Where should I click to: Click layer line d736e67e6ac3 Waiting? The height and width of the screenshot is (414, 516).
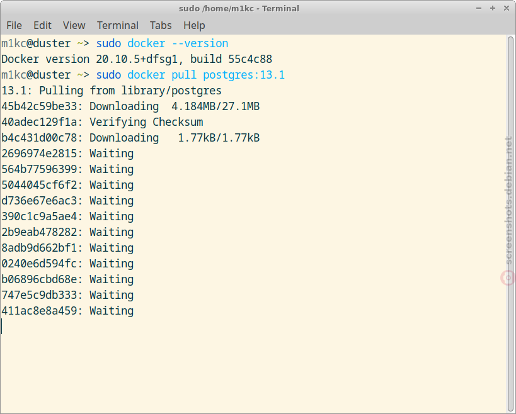pos(67,201)
